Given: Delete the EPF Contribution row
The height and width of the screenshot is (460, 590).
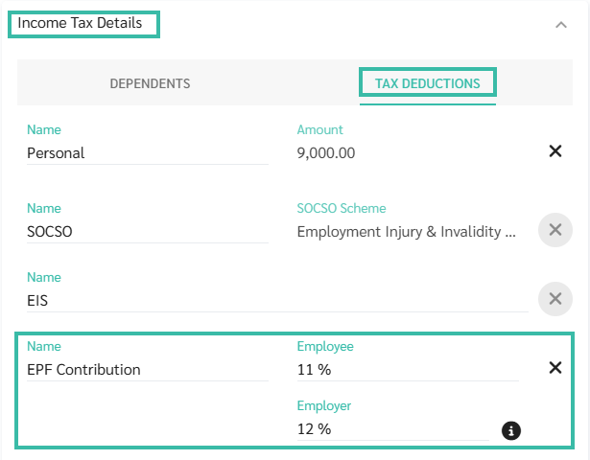Looking at the screenshot, I should pyautogui.click(x=555, y=368).
